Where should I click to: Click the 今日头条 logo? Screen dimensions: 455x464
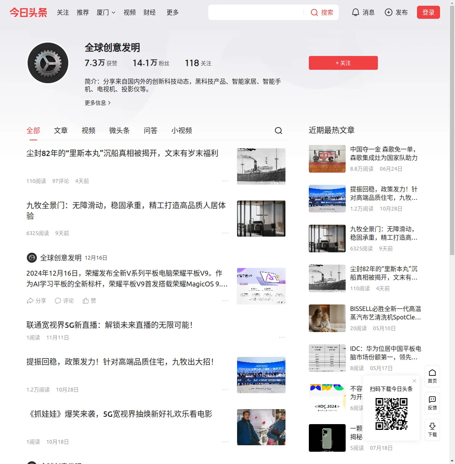click(28, 13)
